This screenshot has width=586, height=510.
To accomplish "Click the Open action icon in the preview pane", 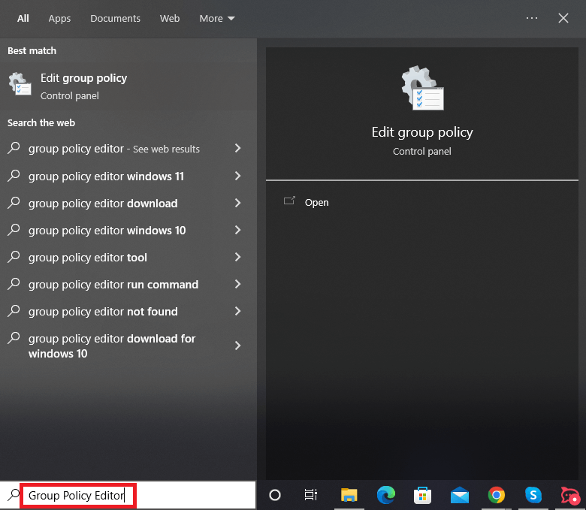I will (289, 201).
